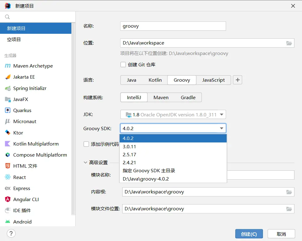Pick Groovy SDK 2.5.17 from list
Screen dimensions: 302x241
pyautogui.click(x=173, y=155)
